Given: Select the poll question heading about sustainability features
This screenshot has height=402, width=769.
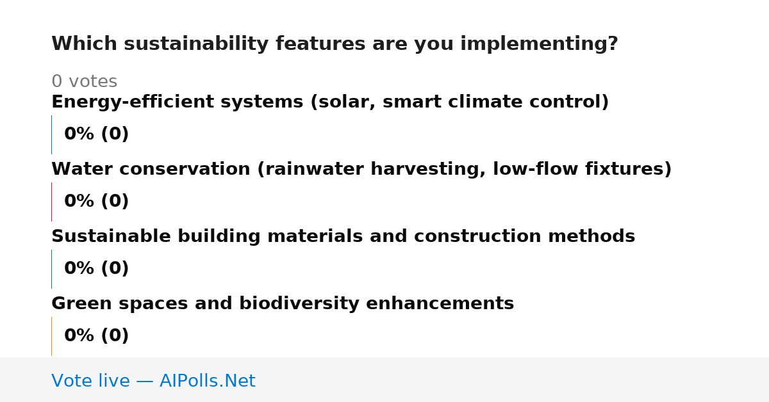Looking at the screenshot, I should pos(335,44).
